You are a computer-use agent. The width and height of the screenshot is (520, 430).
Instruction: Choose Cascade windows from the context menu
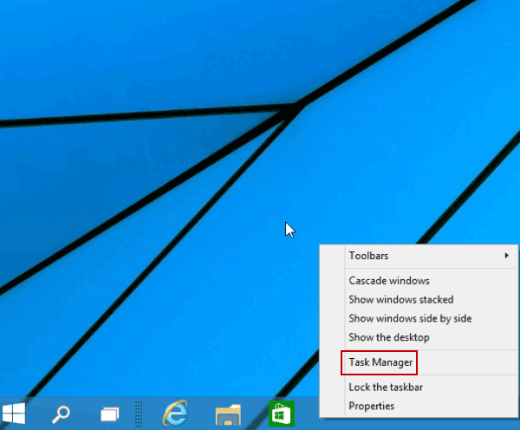click(x=419, y=281)
